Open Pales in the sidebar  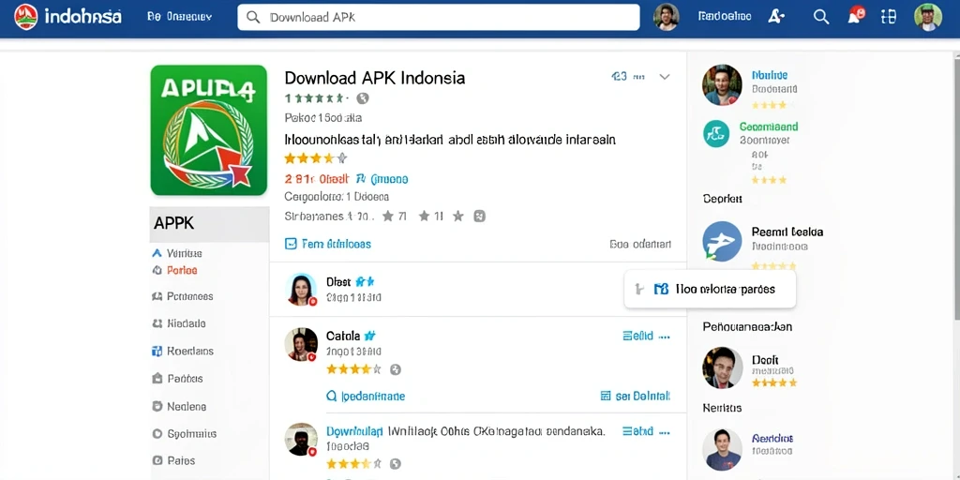pos(173,460)
